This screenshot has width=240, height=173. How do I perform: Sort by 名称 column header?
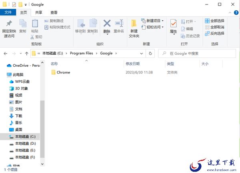pos(54,64)
